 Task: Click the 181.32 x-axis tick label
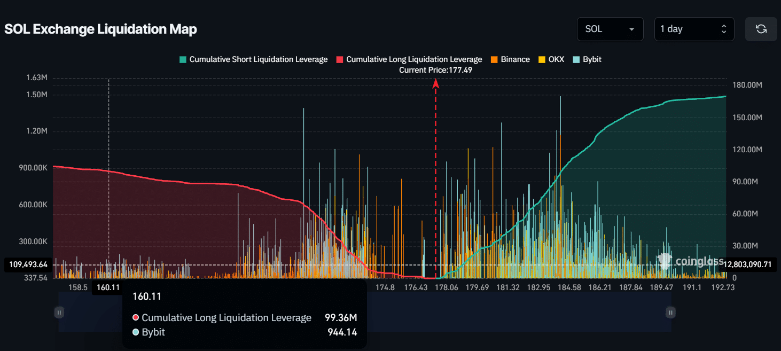tap(508, 287)
